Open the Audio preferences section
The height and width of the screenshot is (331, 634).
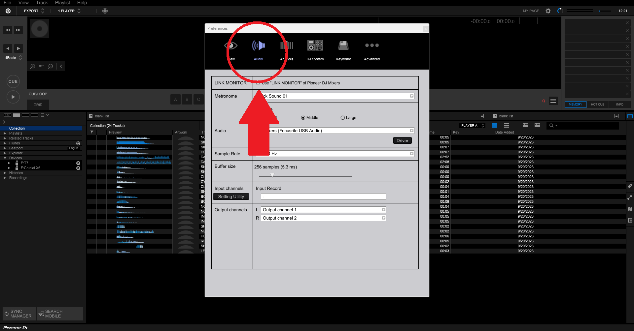258,49
